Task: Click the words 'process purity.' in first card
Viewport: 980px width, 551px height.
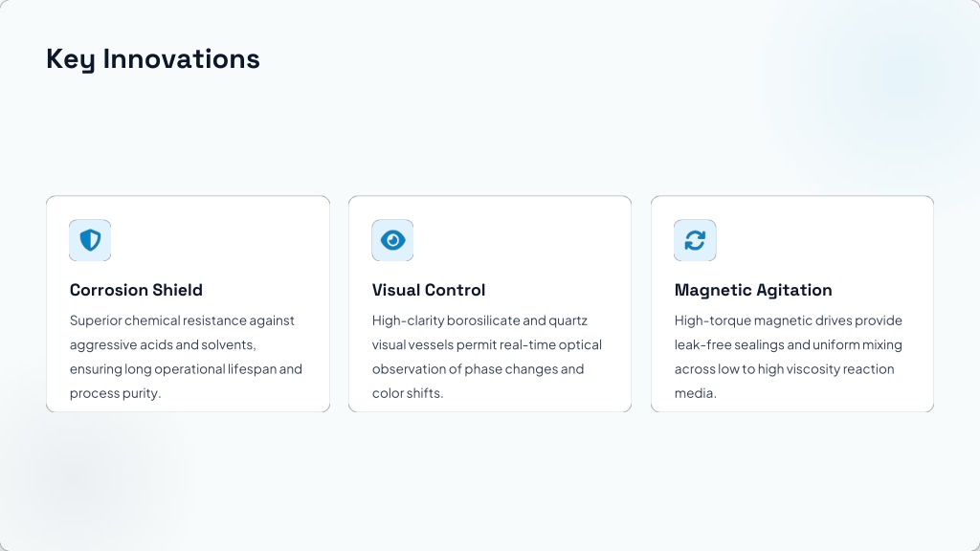Action: point(115,393)
